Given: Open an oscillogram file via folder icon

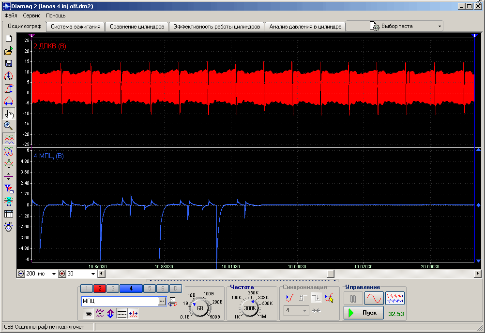Looking at the screenshot, I should point(9,51).
